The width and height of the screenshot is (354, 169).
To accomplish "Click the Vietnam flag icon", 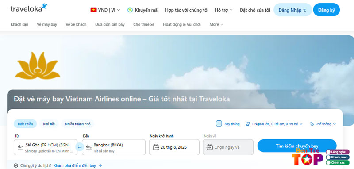I will (x=93, y=10).
